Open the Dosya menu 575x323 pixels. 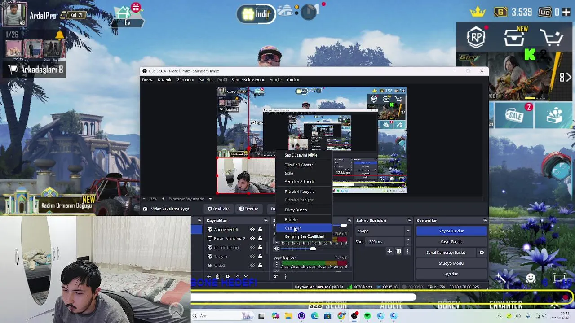point(148,80)
